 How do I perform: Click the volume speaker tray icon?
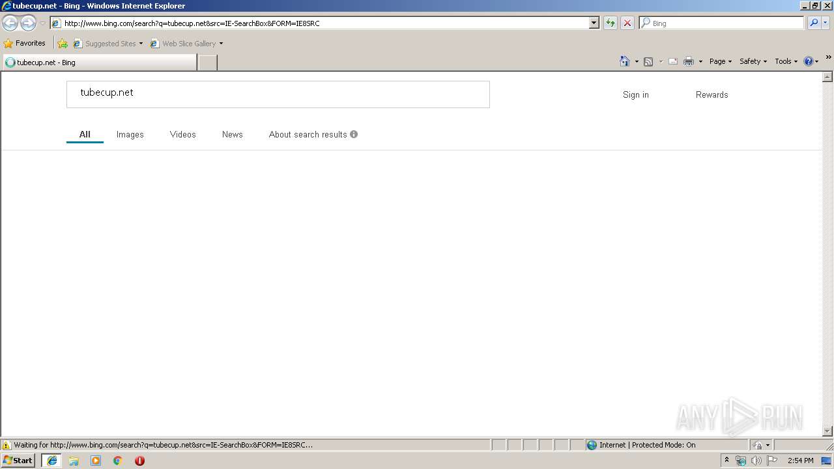(x=756, y=461)
